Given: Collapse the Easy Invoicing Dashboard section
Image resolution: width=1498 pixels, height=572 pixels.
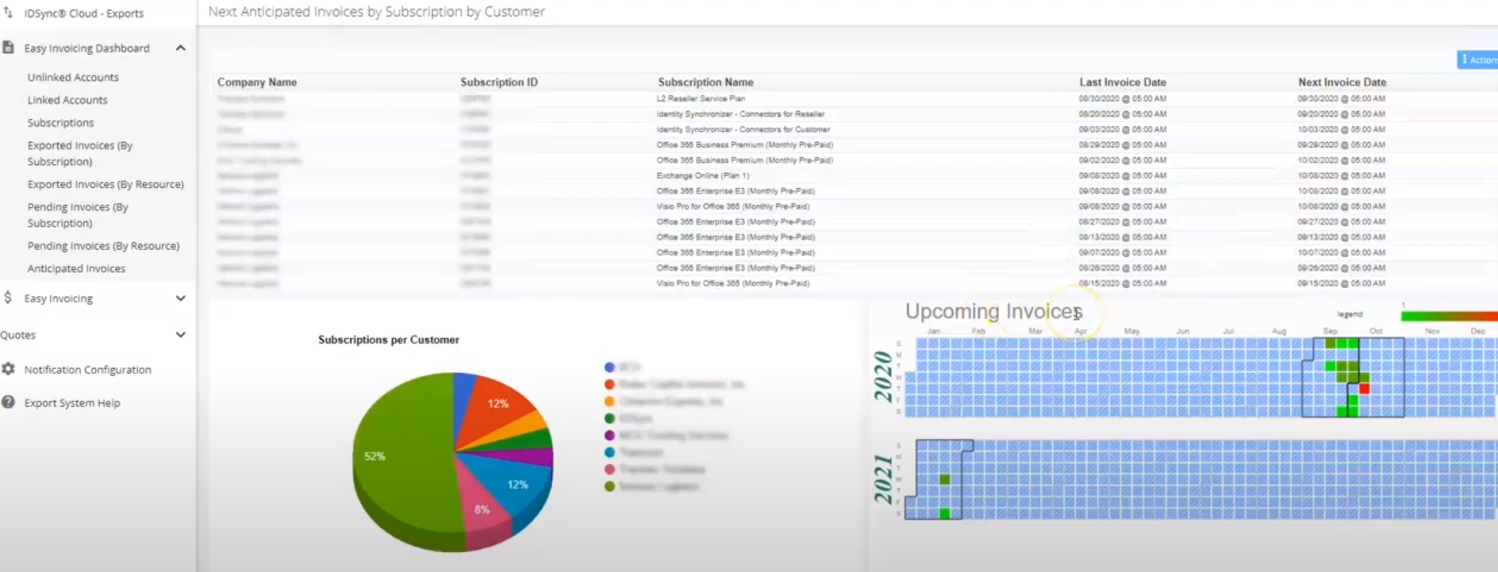Looking at the screenshot, I should pos(181,48).
